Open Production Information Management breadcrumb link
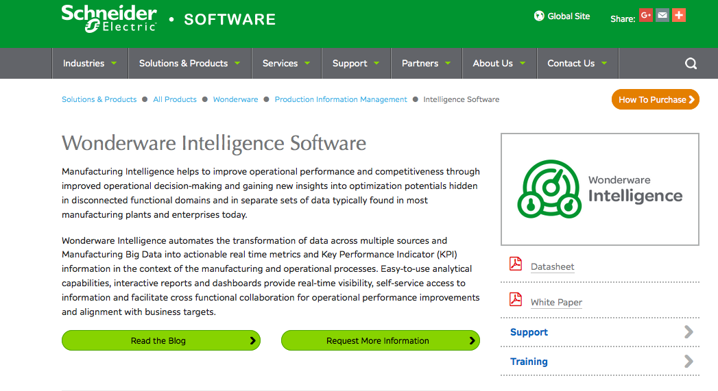Viewport: 718px width, 391px height. point(341,99)
